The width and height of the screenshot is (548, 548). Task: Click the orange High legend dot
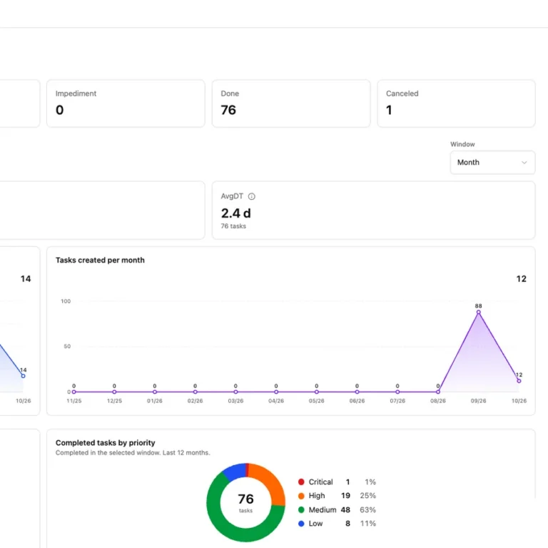coord(301,496)
